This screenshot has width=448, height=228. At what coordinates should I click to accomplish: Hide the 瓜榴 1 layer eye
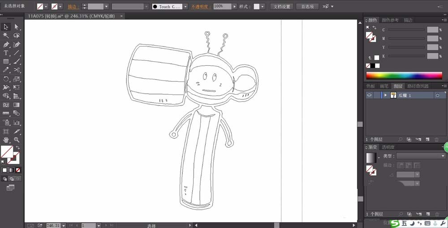click(370, 95)
